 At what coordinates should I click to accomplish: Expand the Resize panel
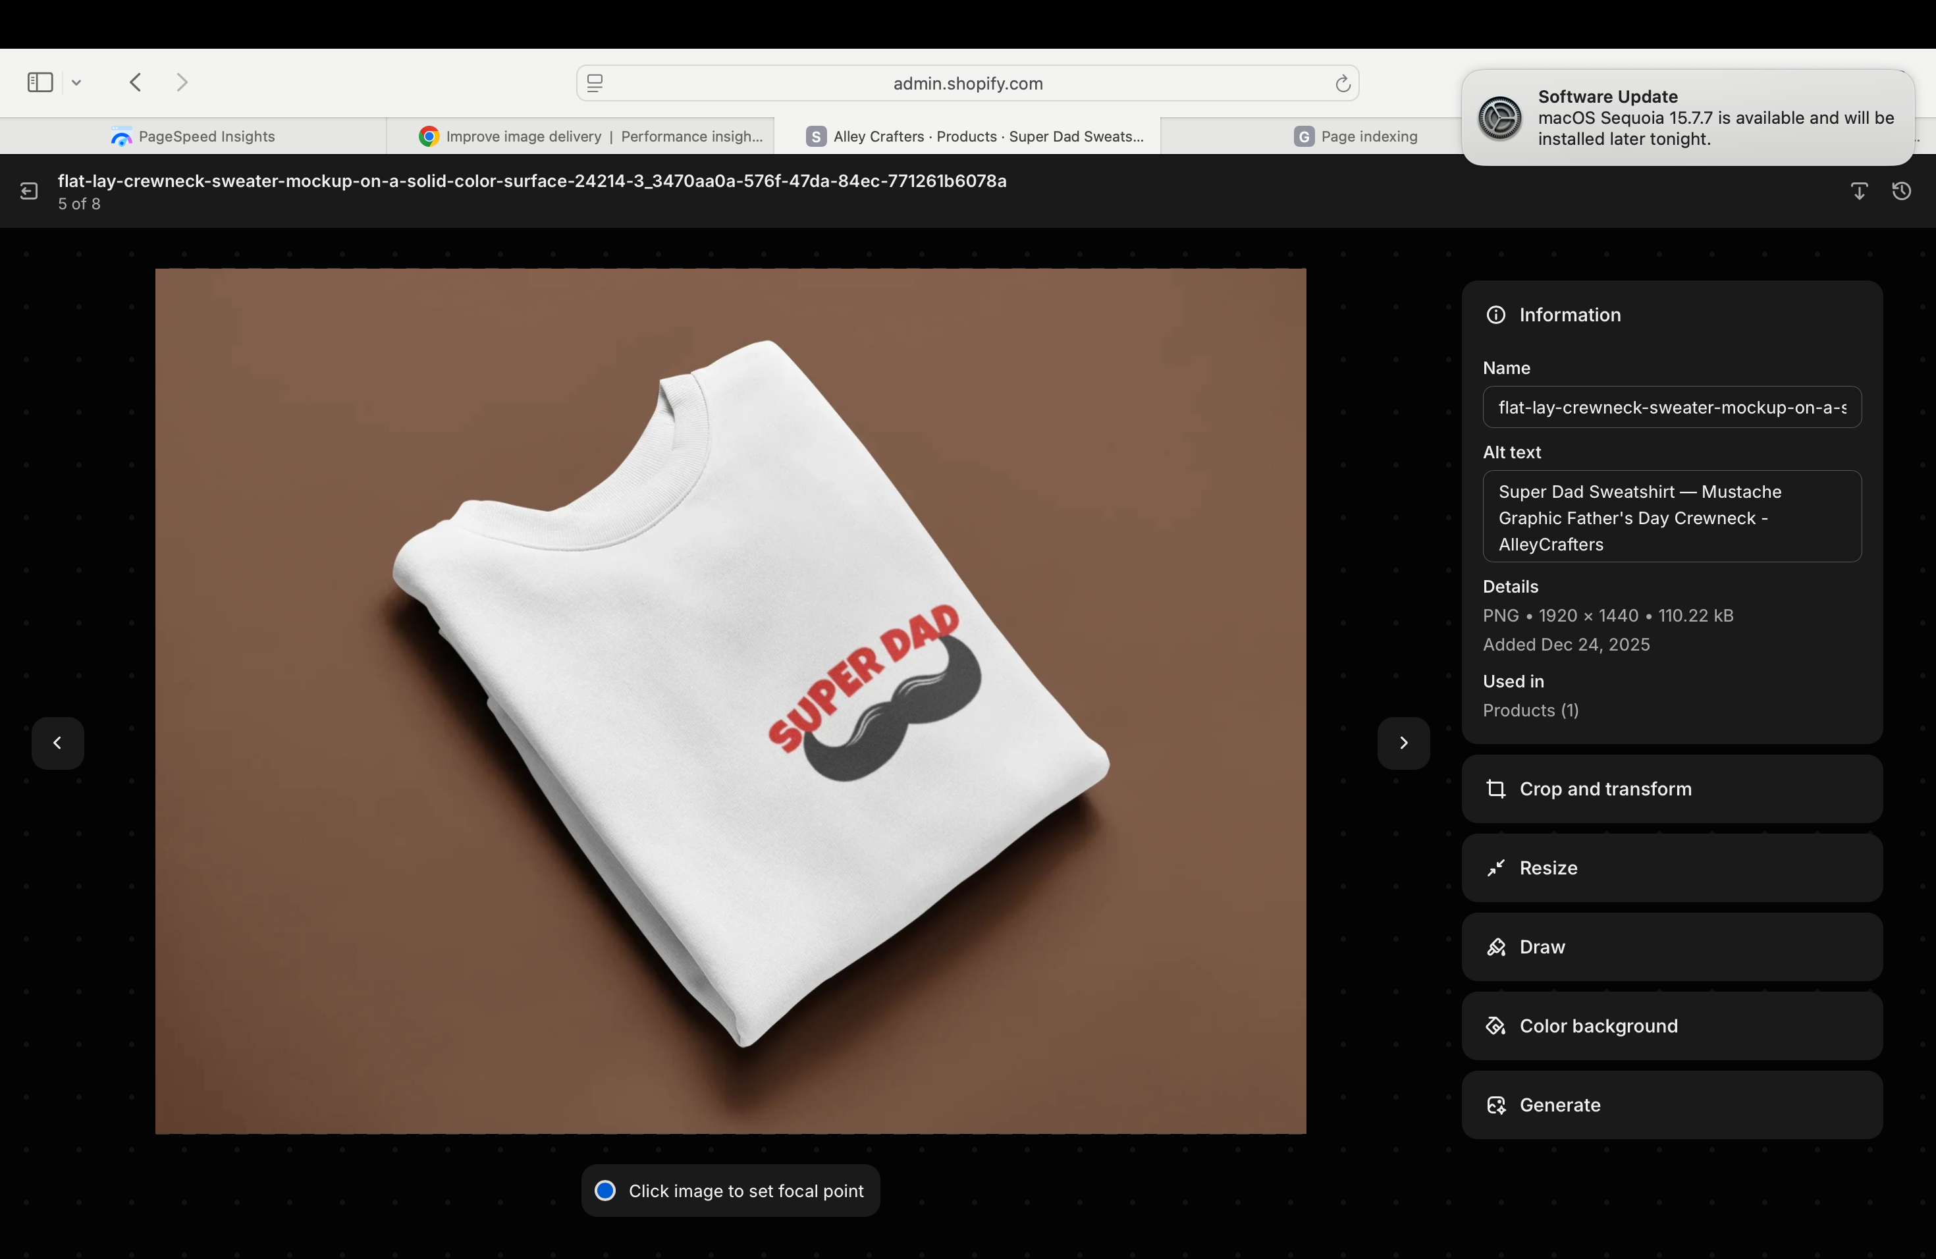1672,868
